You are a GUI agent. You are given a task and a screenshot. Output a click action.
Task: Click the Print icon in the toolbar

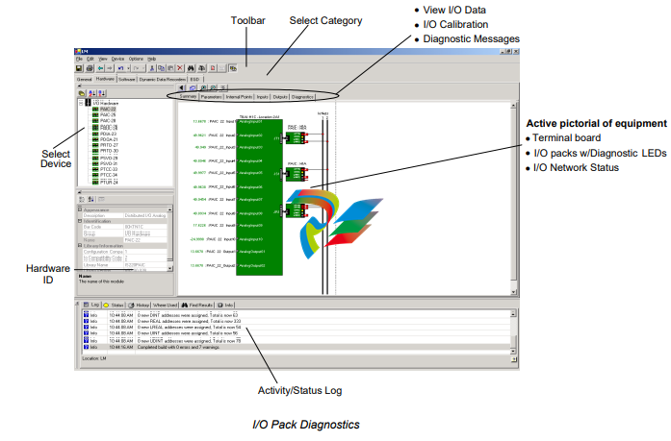pyautogui.click(x=90, y=68)
